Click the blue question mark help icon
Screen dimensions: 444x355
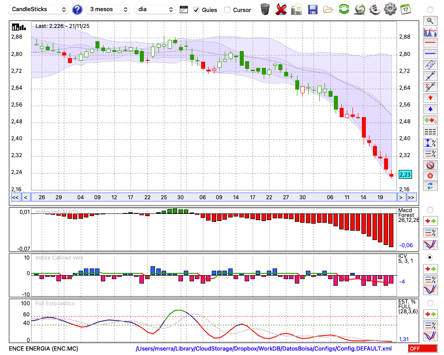(77, 9)
